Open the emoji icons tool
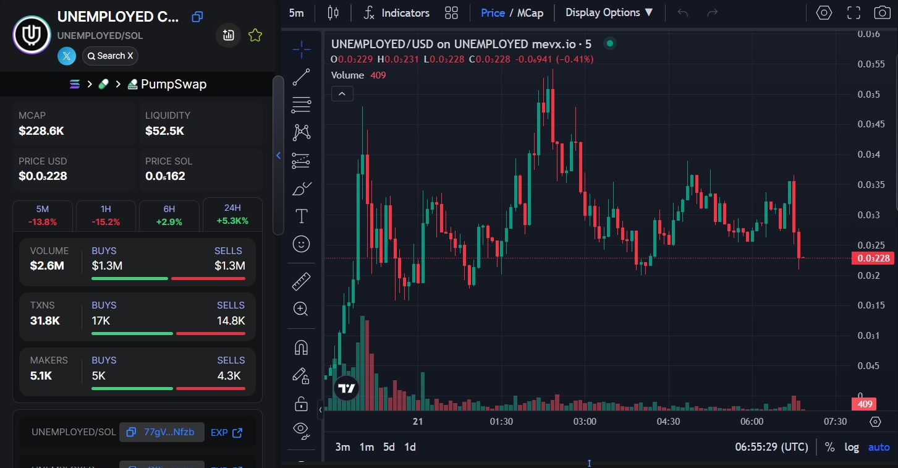898x468 pixels. click(x=301, y=245)
